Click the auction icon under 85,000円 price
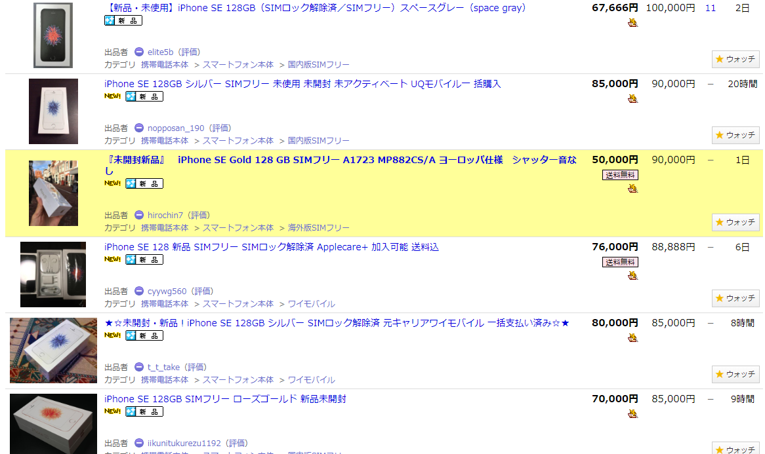Screen dimensions: 765x454 (x=632, y=98)
